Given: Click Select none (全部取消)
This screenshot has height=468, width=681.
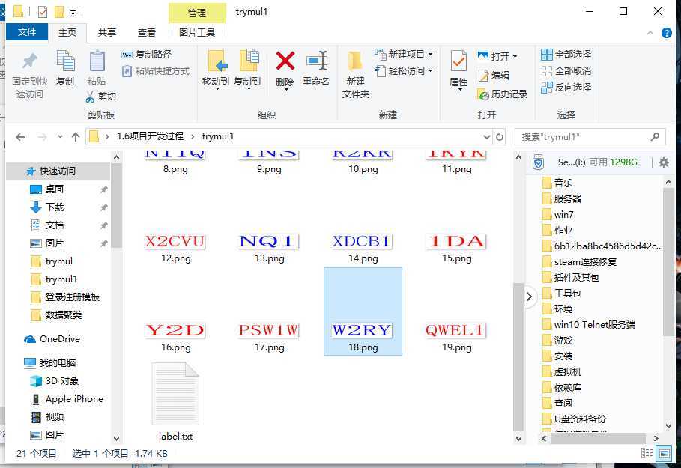Looking at the screenshot, I should tap(566, 71).
